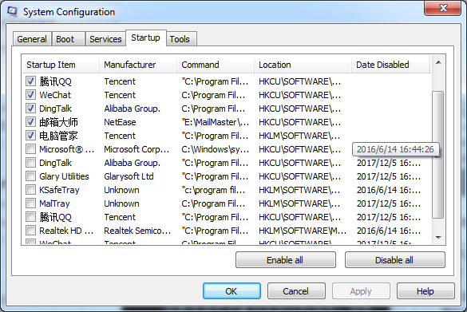Viewport: 467px width, 312px height.
Task: Sort by the Manufacturer column header
Action: pos(138,65)
